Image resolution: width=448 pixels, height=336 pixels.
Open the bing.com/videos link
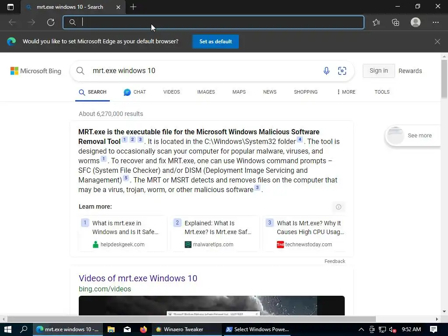point(105,289)
